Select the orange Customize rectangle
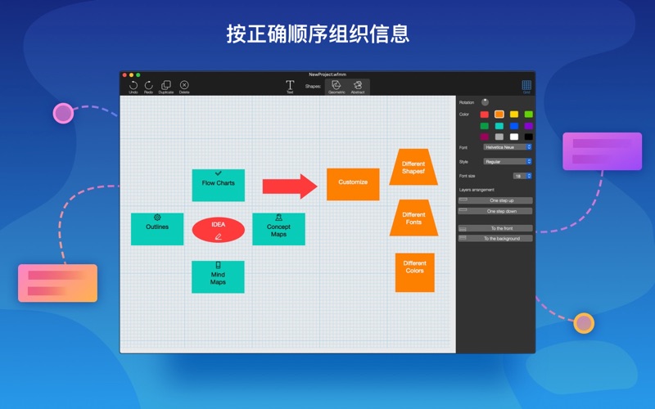655x409 pixels. (x=353, y=185)
